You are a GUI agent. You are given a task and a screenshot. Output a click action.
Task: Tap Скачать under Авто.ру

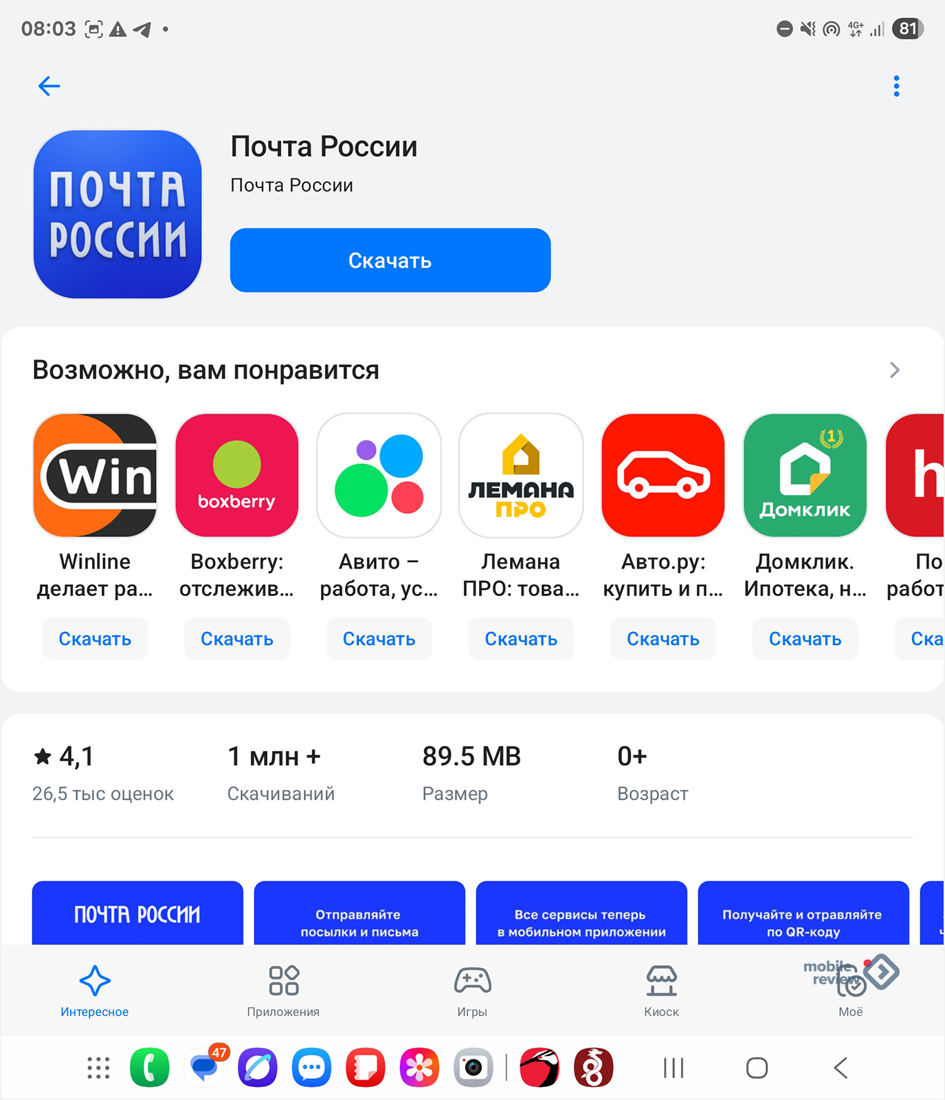point(663,639)
